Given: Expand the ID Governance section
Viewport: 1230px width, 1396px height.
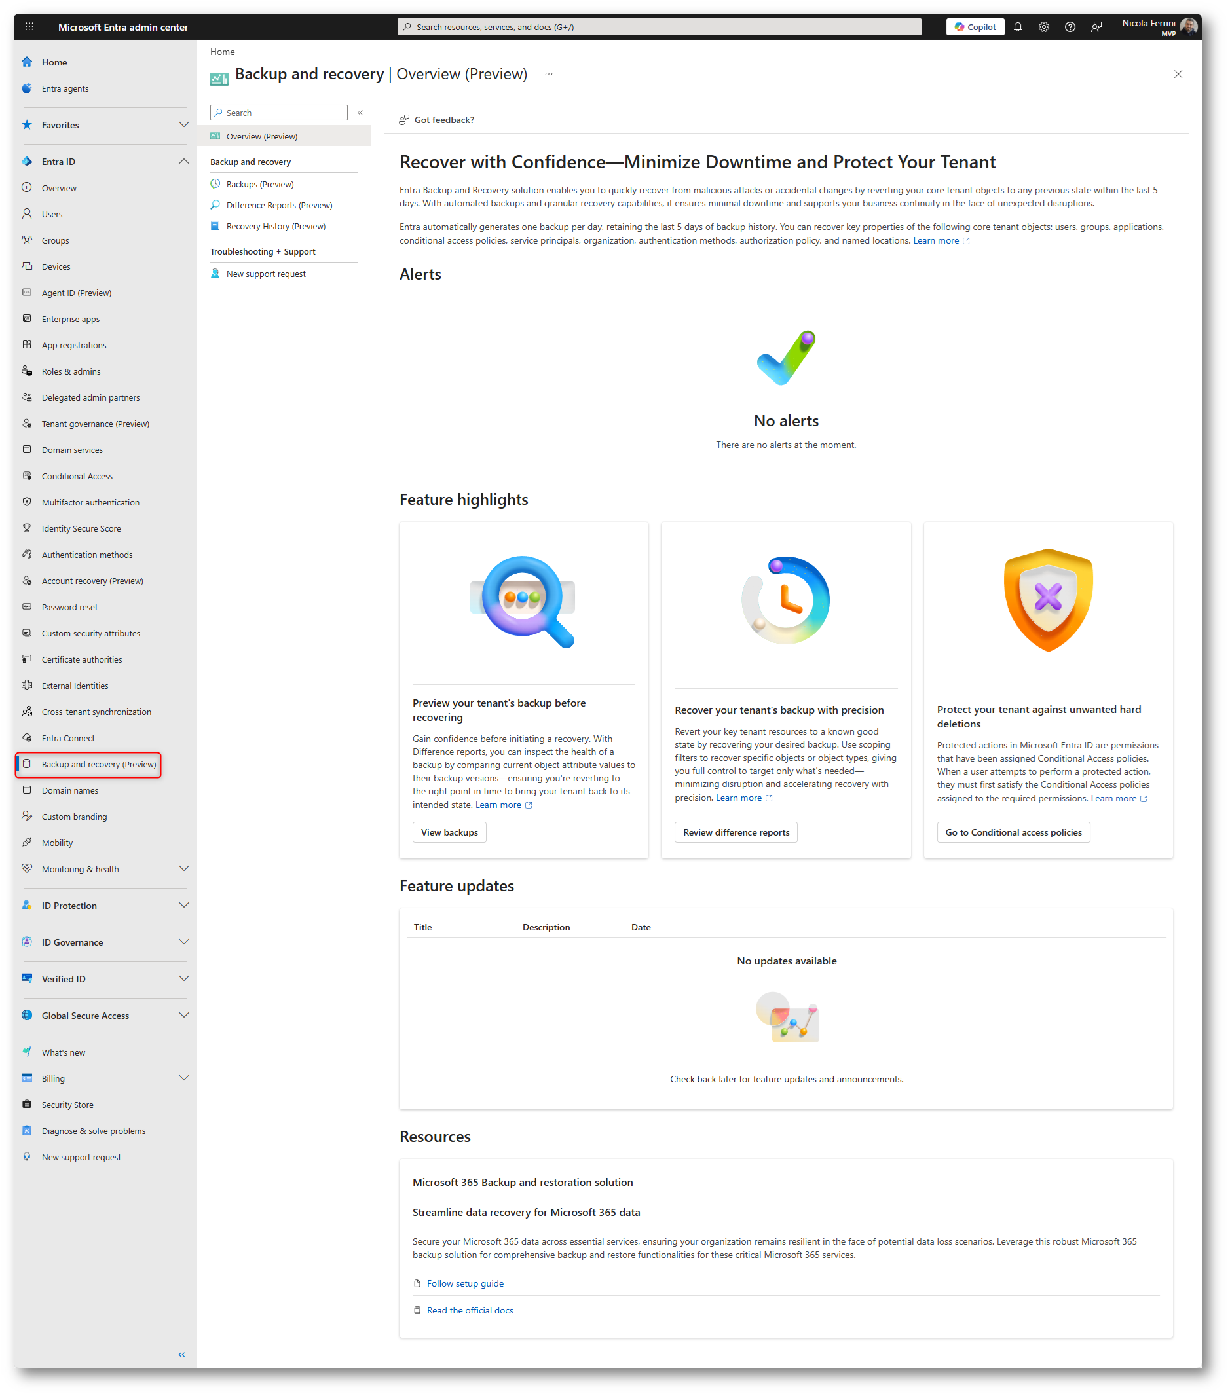Looking at the screenshot, I should (184, 942).
